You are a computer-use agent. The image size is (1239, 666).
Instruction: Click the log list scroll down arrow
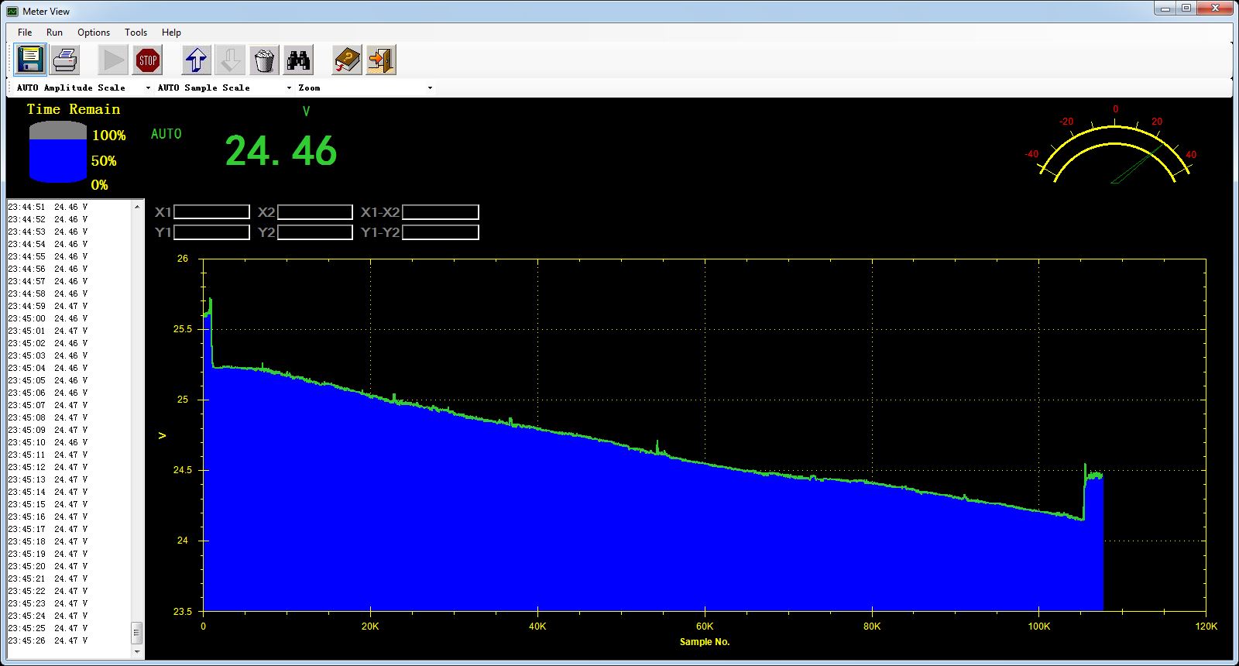[137, 653]
